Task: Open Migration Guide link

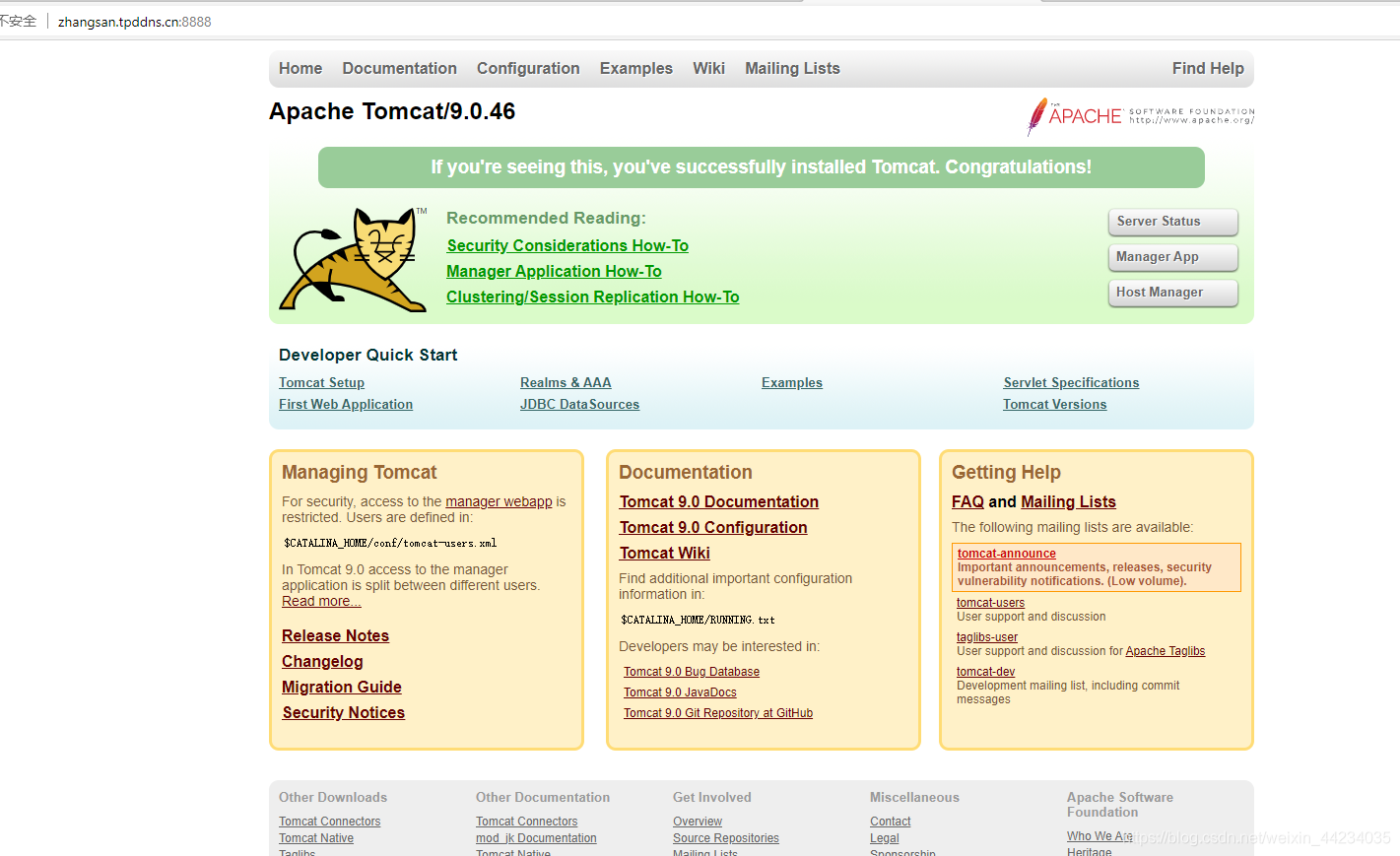Action: click(342, 688)
